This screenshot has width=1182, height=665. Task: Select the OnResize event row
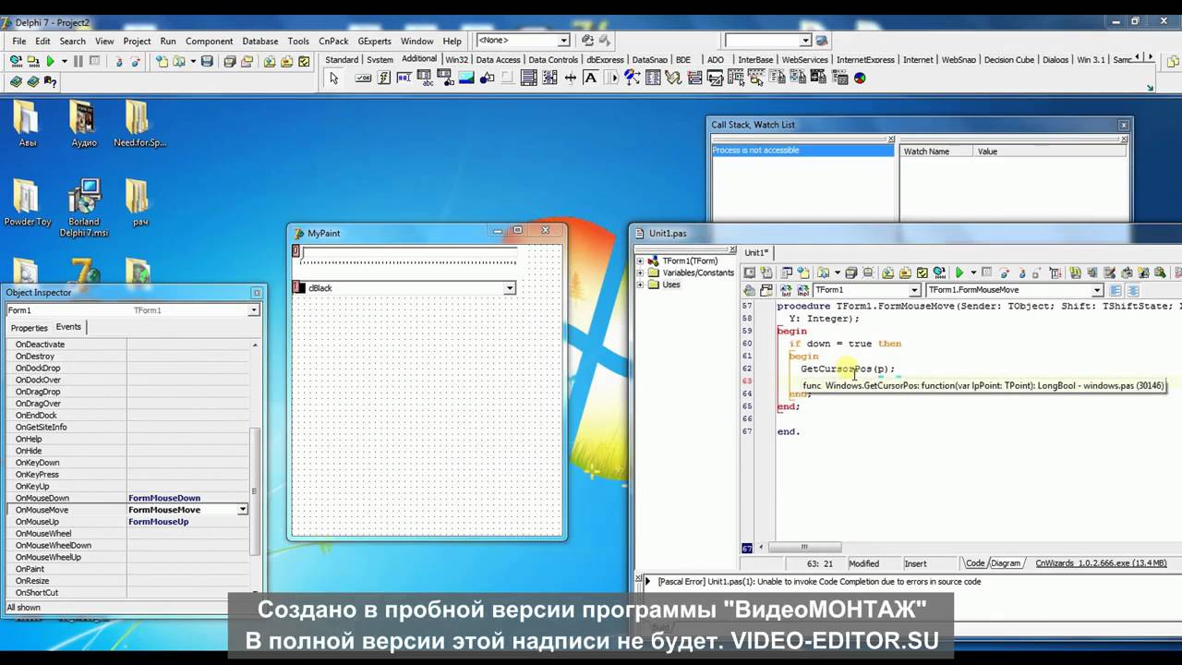click(129, 581)
